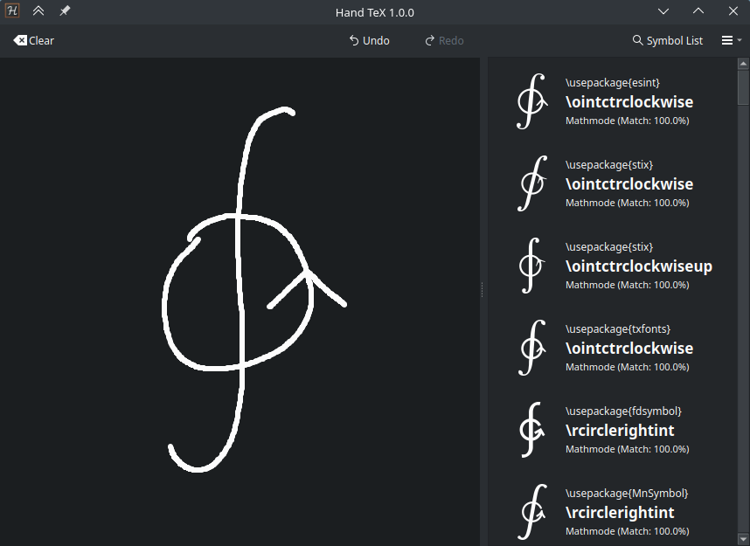The image size is (750, 546).
Task: Click the splitter handle between canvas and results
Action: 483,290
